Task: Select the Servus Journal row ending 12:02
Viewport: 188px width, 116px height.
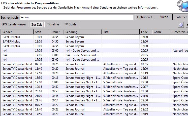Action: pyautogui.click(x=95, y=109)
